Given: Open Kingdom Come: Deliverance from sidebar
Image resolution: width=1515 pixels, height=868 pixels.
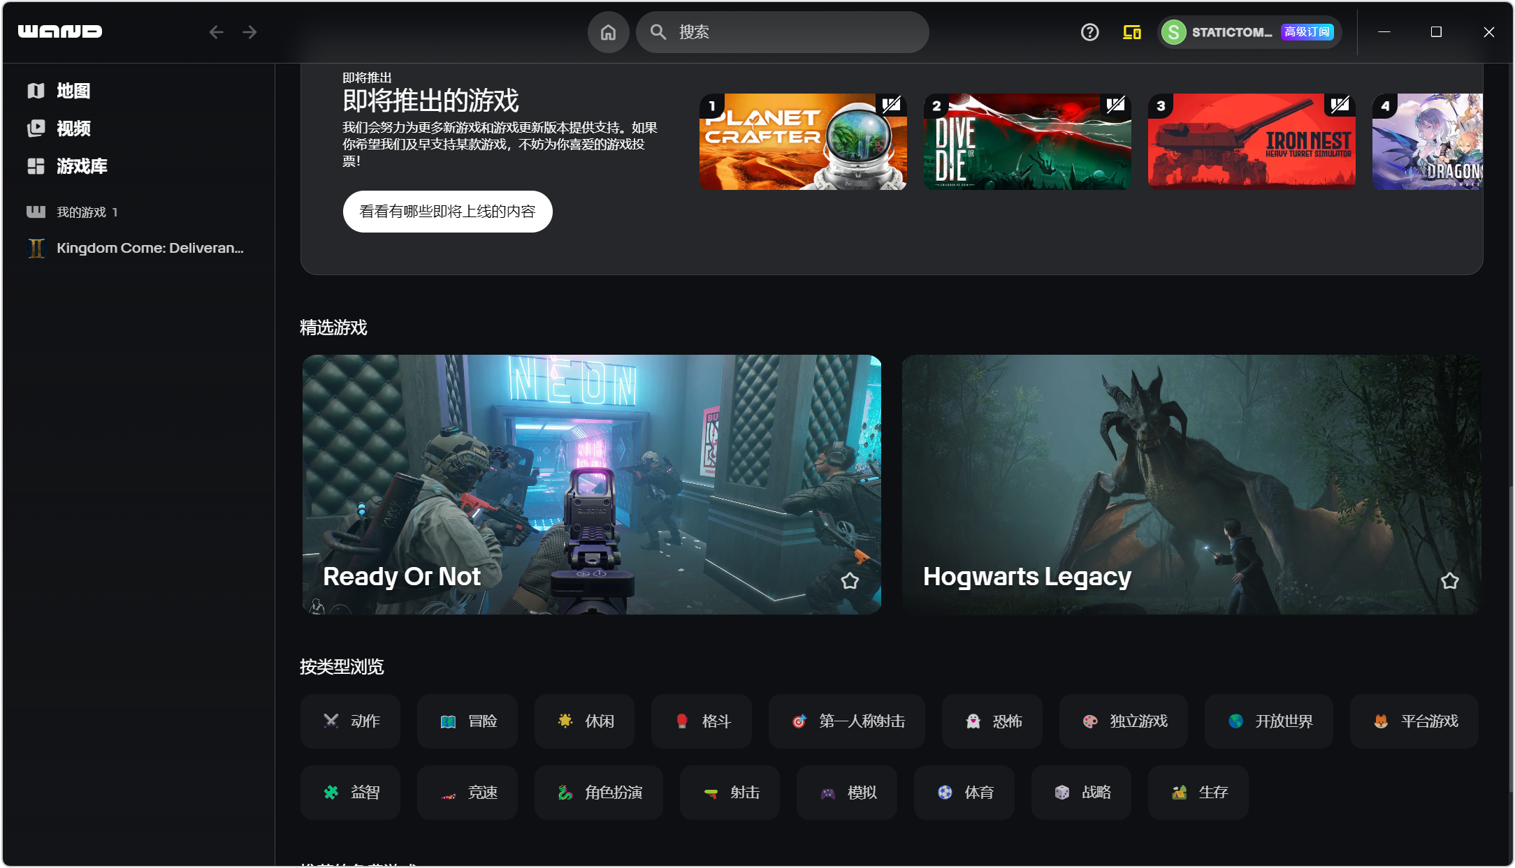Looking at the screenshot, I should [150, 248].
